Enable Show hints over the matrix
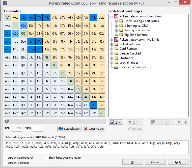The width and height of the screenshot is (192, 168). coord(46,157)
